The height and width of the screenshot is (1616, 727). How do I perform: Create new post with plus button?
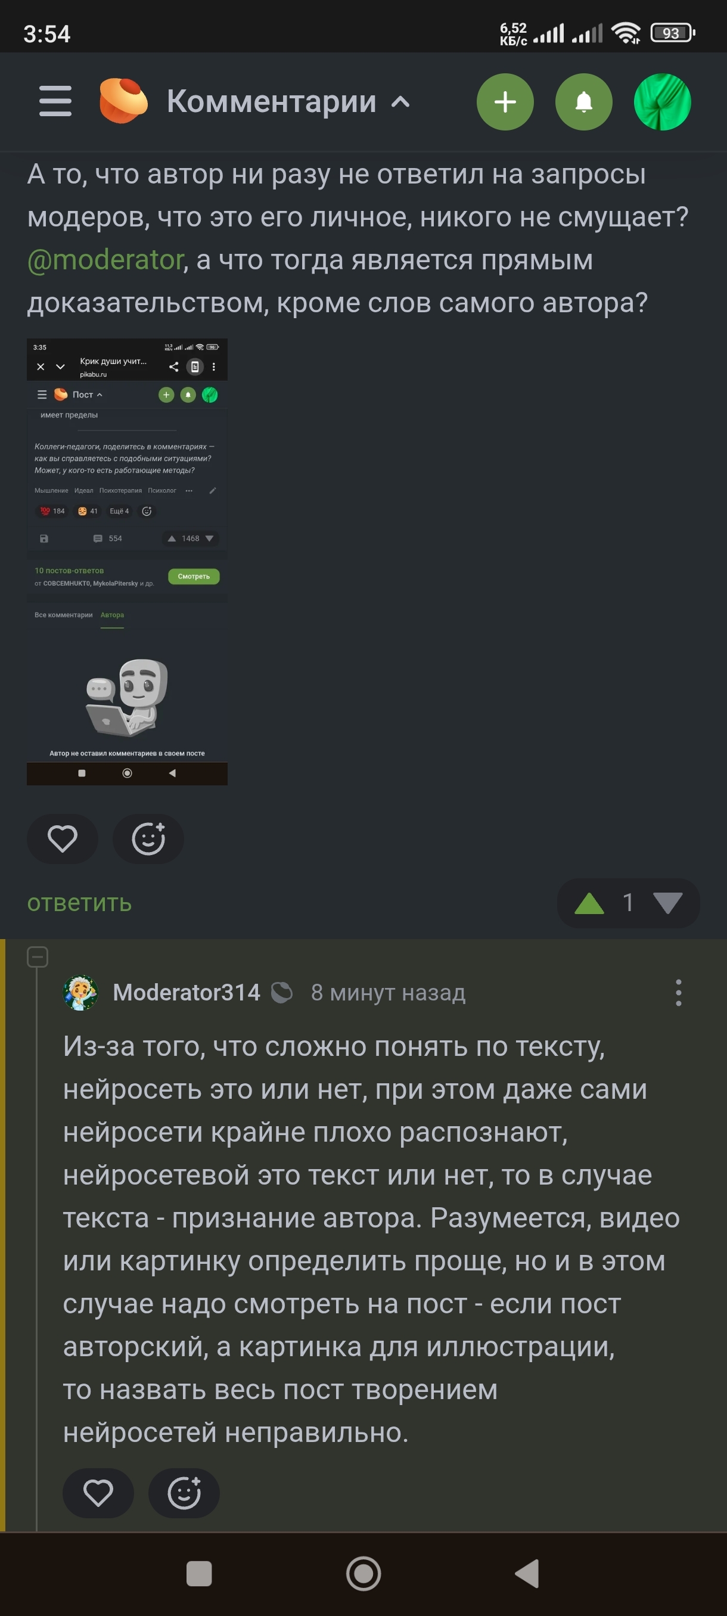pyautogui.click(x=505, y=102)
